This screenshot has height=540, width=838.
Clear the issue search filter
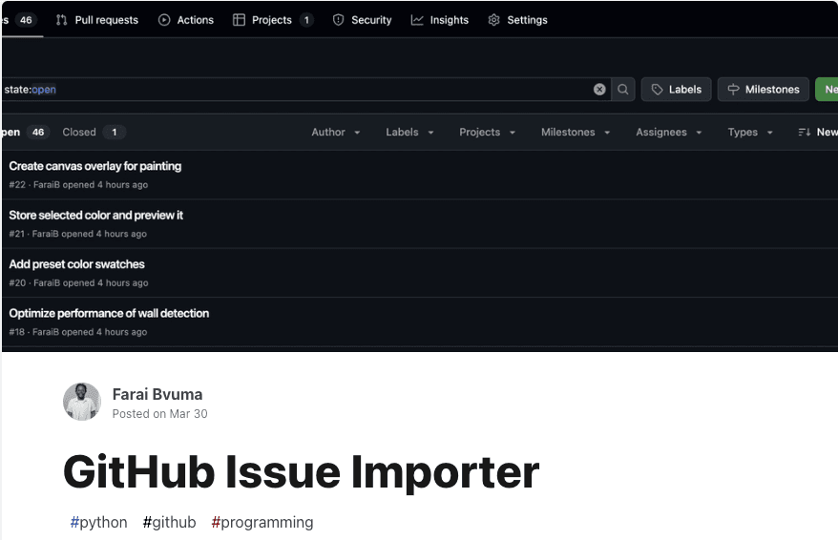pyautogui.click(x=599, y=89)
